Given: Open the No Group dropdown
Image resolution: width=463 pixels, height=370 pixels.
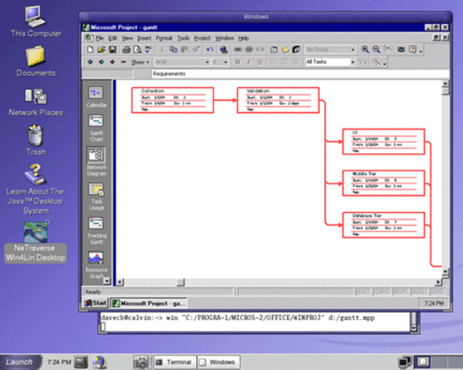Looking at the screenshot, I should (x=353, y=49).
